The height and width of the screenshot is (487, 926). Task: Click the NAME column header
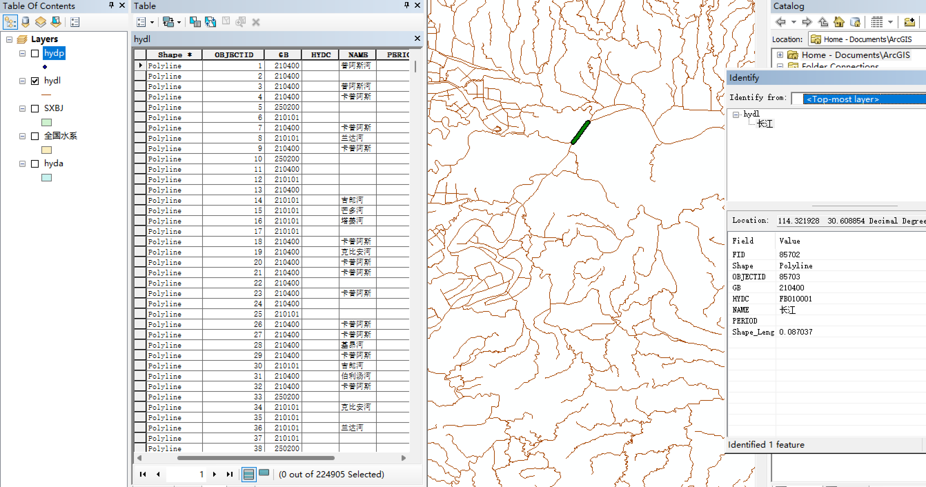[357, 54]
